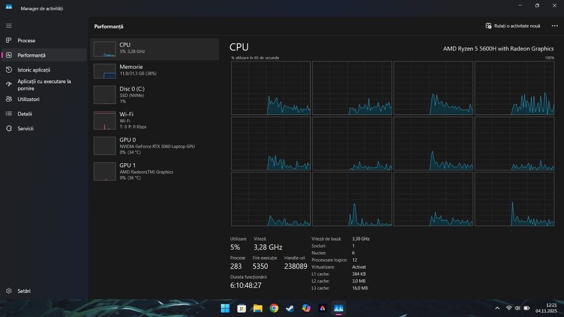Toggle the hamburger navigation menu

coord(8,26)
